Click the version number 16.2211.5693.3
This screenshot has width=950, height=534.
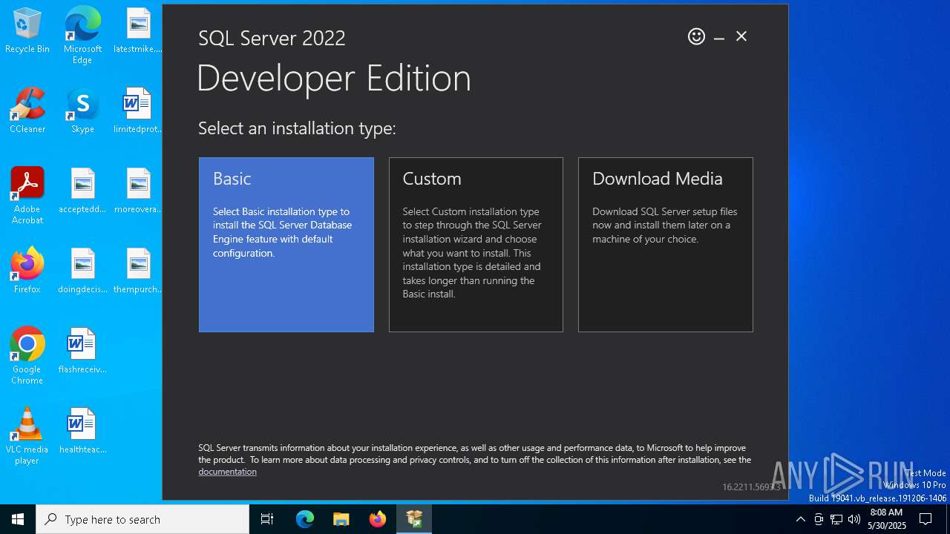point(751,487)
